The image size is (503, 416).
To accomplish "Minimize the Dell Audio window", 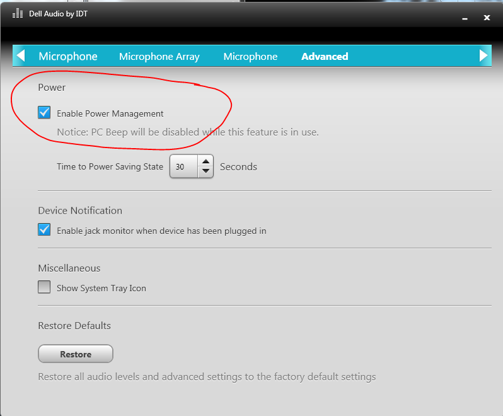I will coord(465,18).
